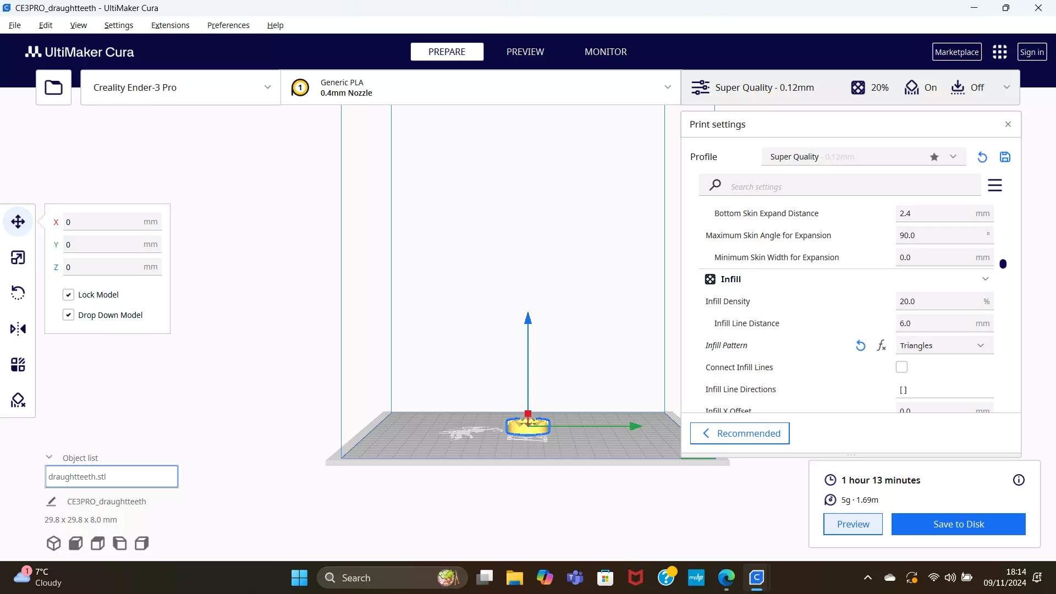Open the Support Blocker tool
The width and height of the screenshot is (1056, 594).
pyautogui.click(x=18, y=400)
